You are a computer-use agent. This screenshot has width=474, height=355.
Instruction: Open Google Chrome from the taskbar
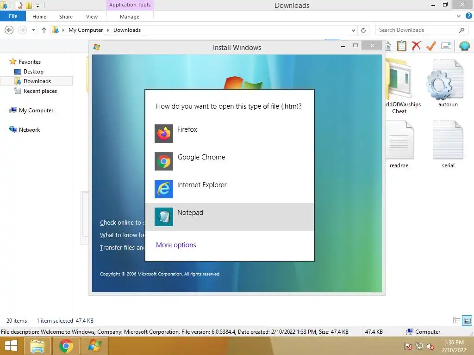[x=66, y=346]
